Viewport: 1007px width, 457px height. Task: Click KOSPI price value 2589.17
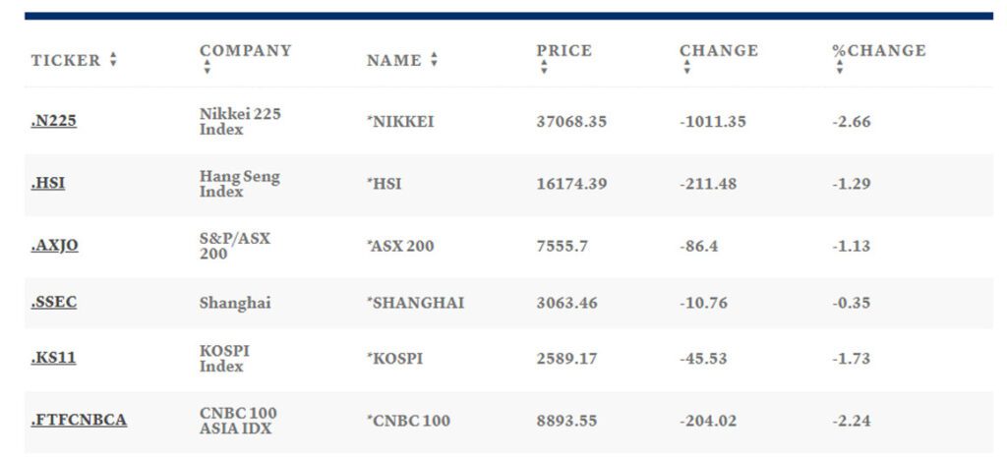click(566, 358)
